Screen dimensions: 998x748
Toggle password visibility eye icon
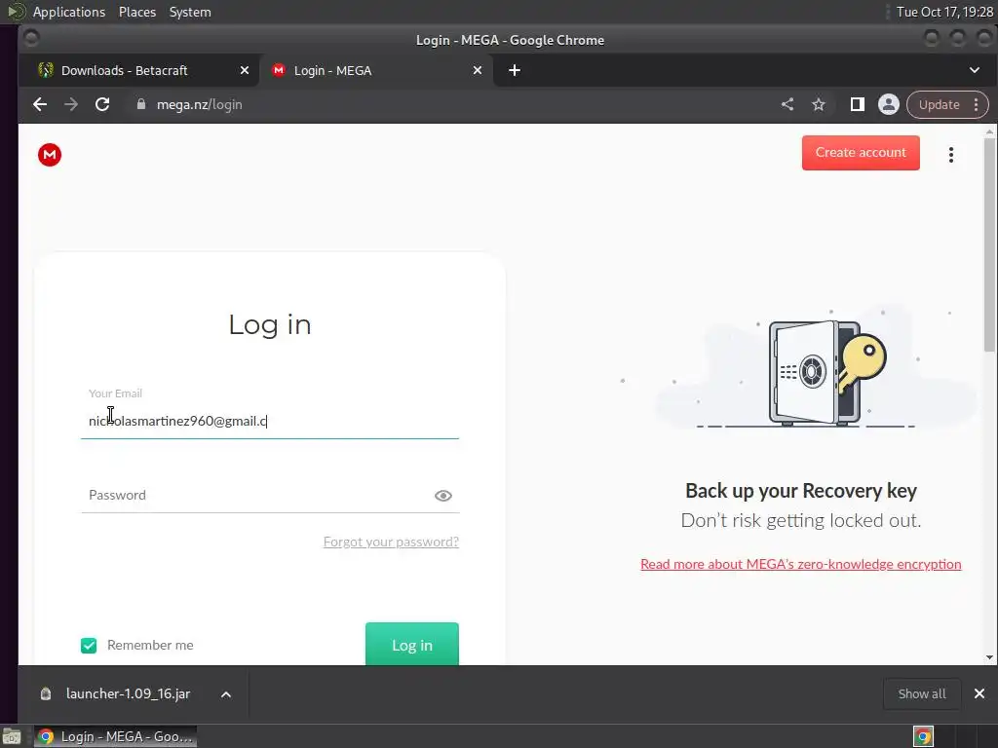coord(443,496)
